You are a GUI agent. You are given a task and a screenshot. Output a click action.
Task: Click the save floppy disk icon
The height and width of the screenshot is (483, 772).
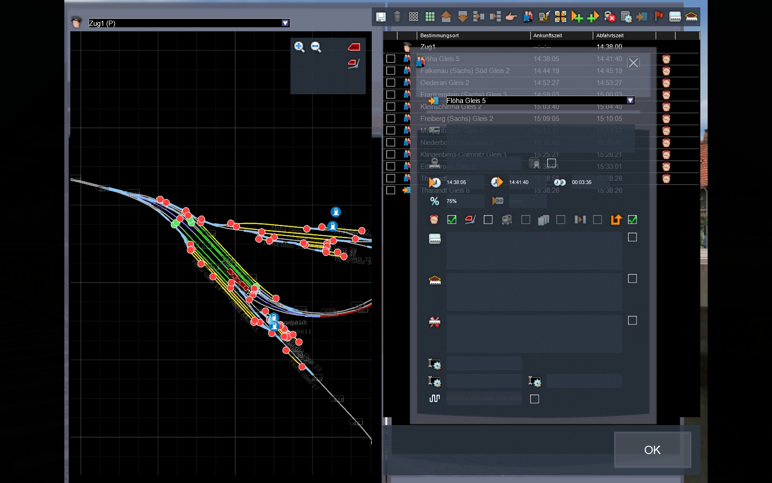tap(380, 17)
